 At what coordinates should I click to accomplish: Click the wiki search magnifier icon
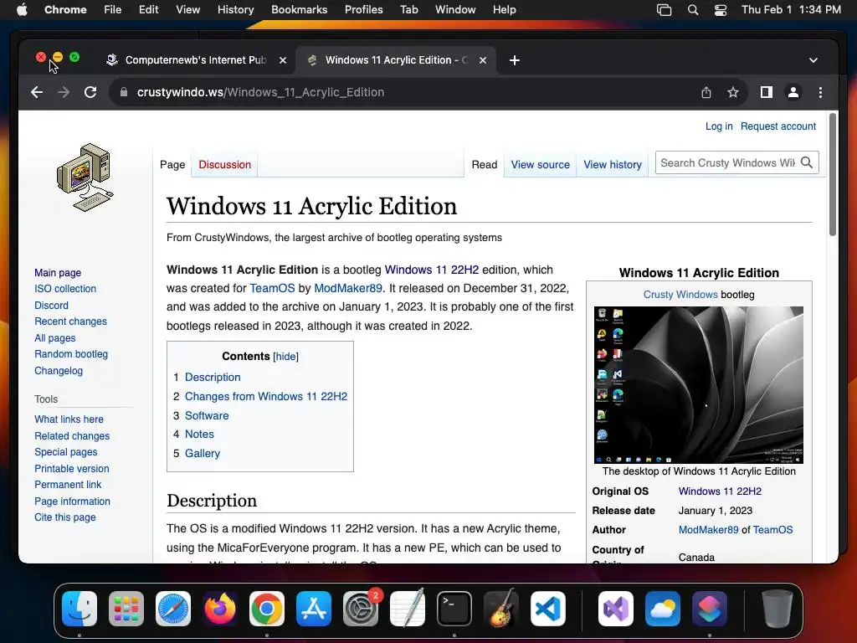coord(807,162)
